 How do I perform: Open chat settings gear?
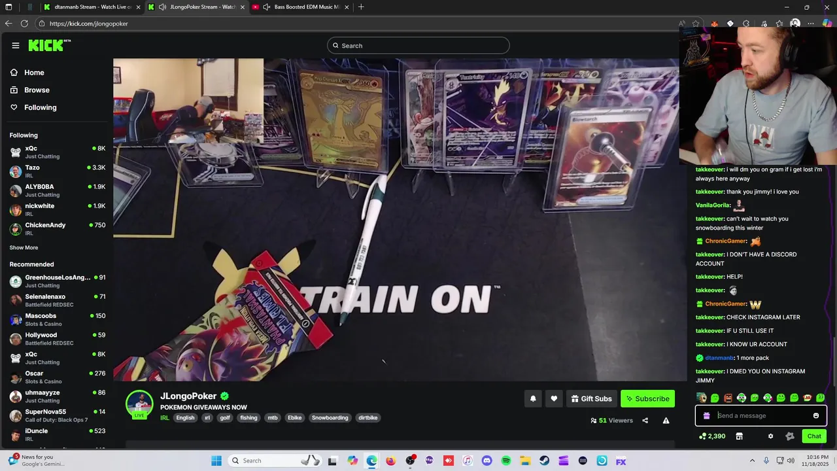click(770, 436)
